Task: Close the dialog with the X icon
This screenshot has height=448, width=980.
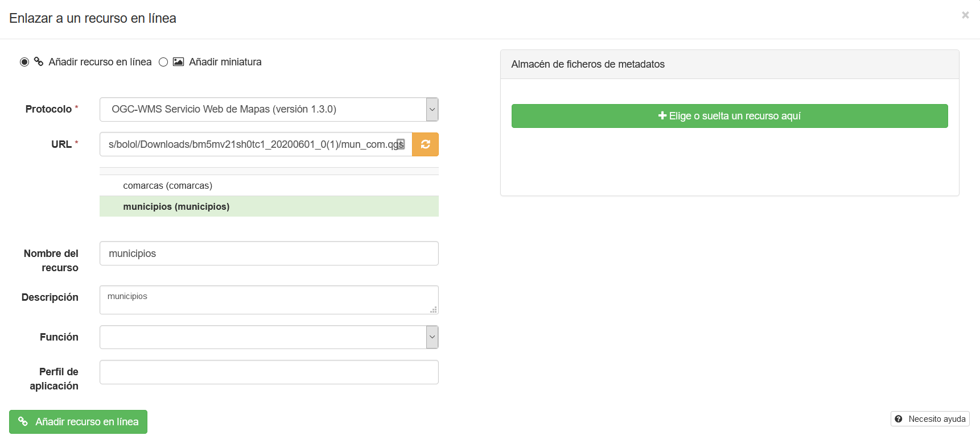Action: pos(965,15)
